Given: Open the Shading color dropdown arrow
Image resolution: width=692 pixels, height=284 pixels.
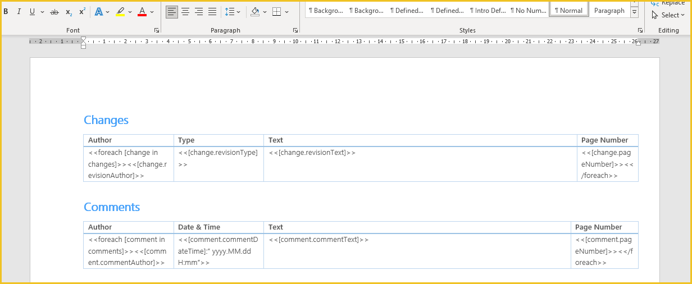Looking at the screenshot, I should [265, 11].
